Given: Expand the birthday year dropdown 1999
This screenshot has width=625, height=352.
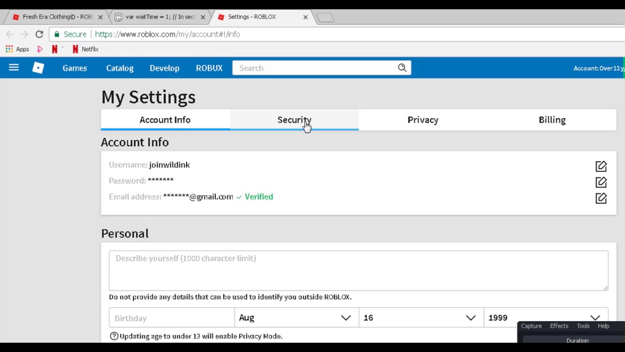Looking at the screenshot, I should point(546,318).
